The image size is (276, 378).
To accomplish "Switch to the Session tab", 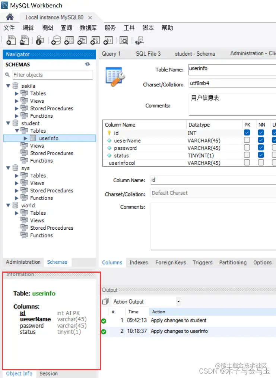I will click(x=48, y=374).
